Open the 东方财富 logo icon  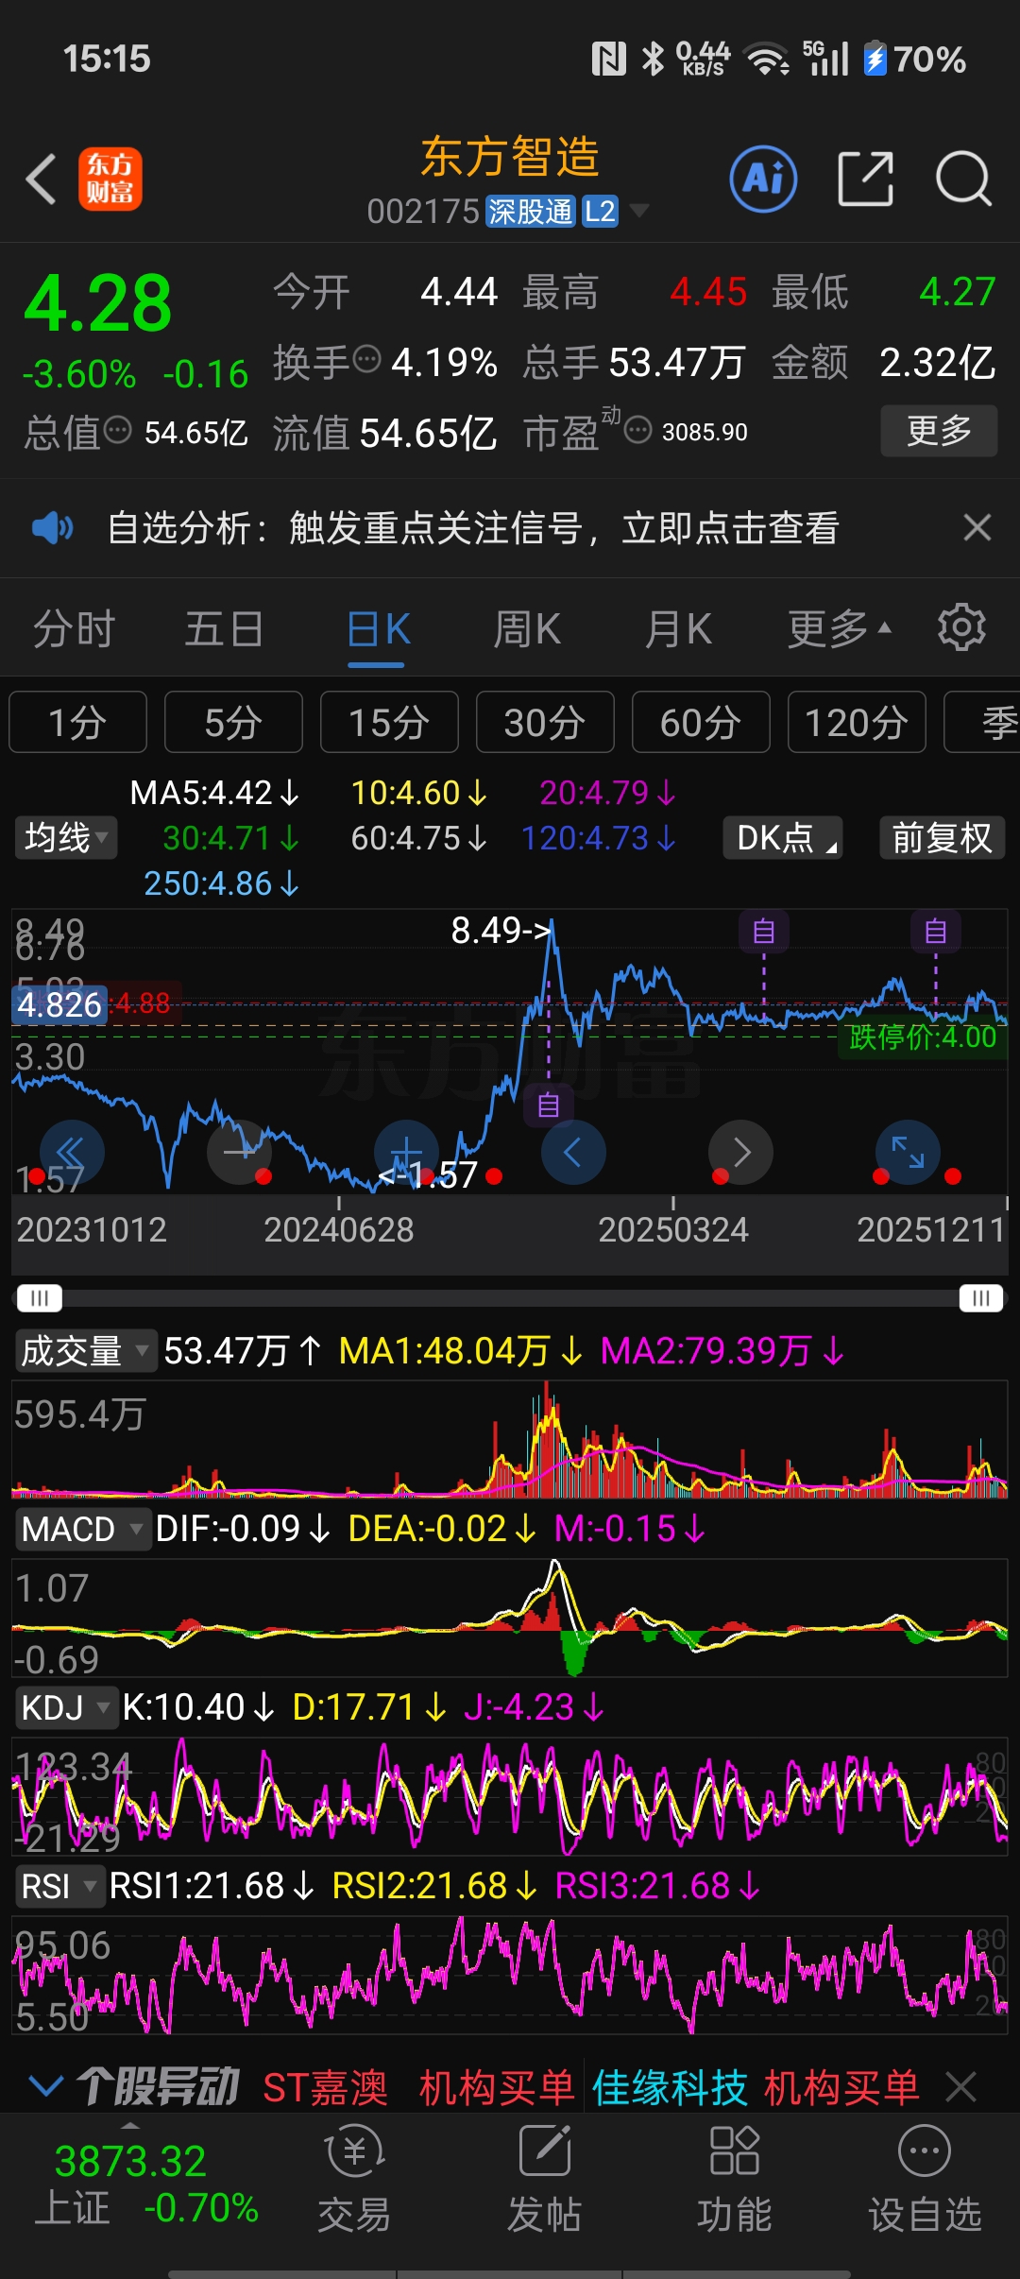[x=110, y=179]
